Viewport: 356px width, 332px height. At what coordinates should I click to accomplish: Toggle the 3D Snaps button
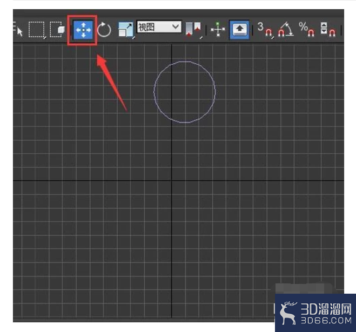point(265,30)
